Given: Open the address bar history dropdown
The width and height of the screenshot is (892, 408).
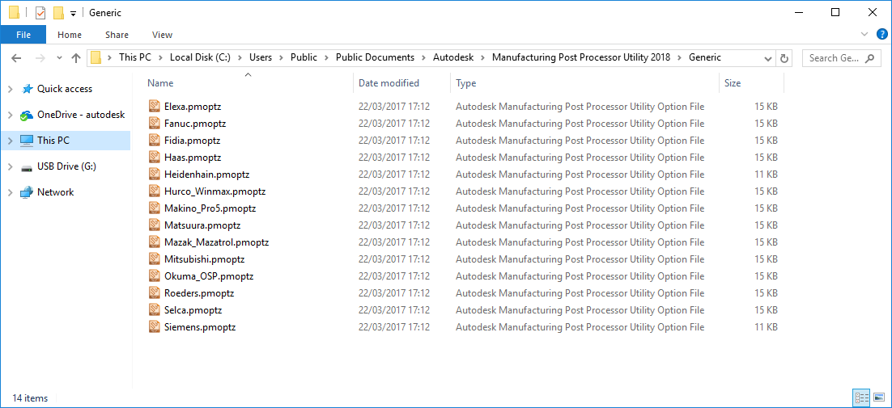Looking at the screenshot, I should click(x=768, y=58).
